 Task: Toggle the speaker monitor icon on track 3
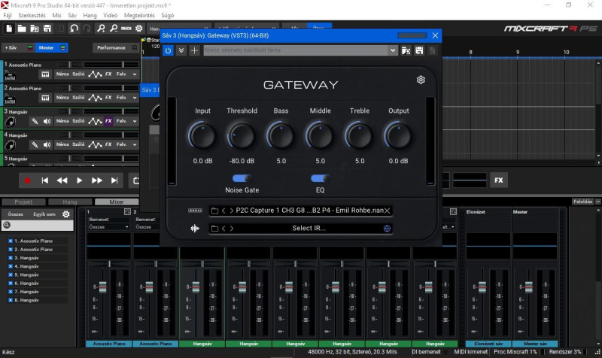point(47,121)
